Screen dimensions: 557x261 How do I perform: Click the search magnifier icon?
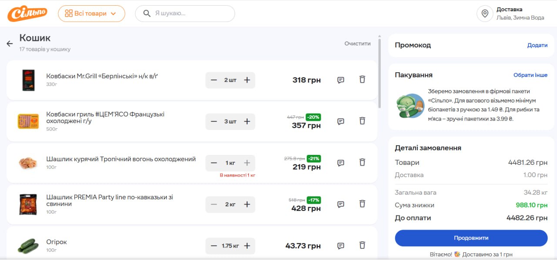point(147,13)
